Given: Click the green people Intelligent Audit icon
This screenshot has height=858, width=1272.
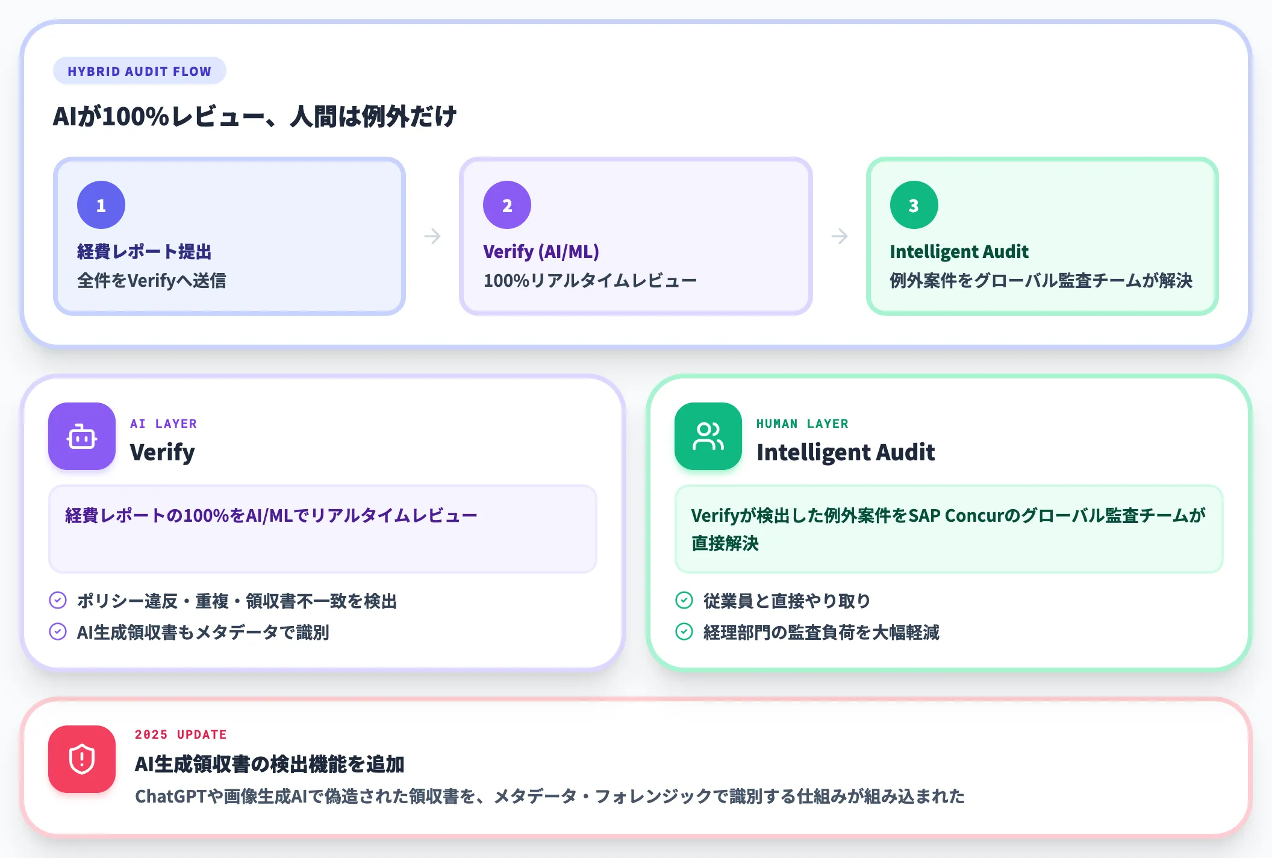Looking at the screenshot, I should coord(708,436).
